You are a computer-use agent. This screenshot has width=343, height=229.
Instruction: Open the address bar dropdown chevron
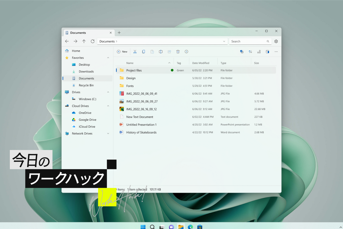click(224, 41)
